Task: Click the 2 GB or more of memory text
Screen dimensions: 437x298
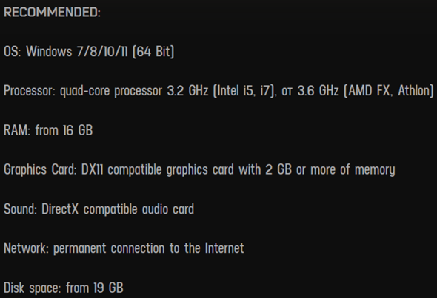Action: [330, 170]
